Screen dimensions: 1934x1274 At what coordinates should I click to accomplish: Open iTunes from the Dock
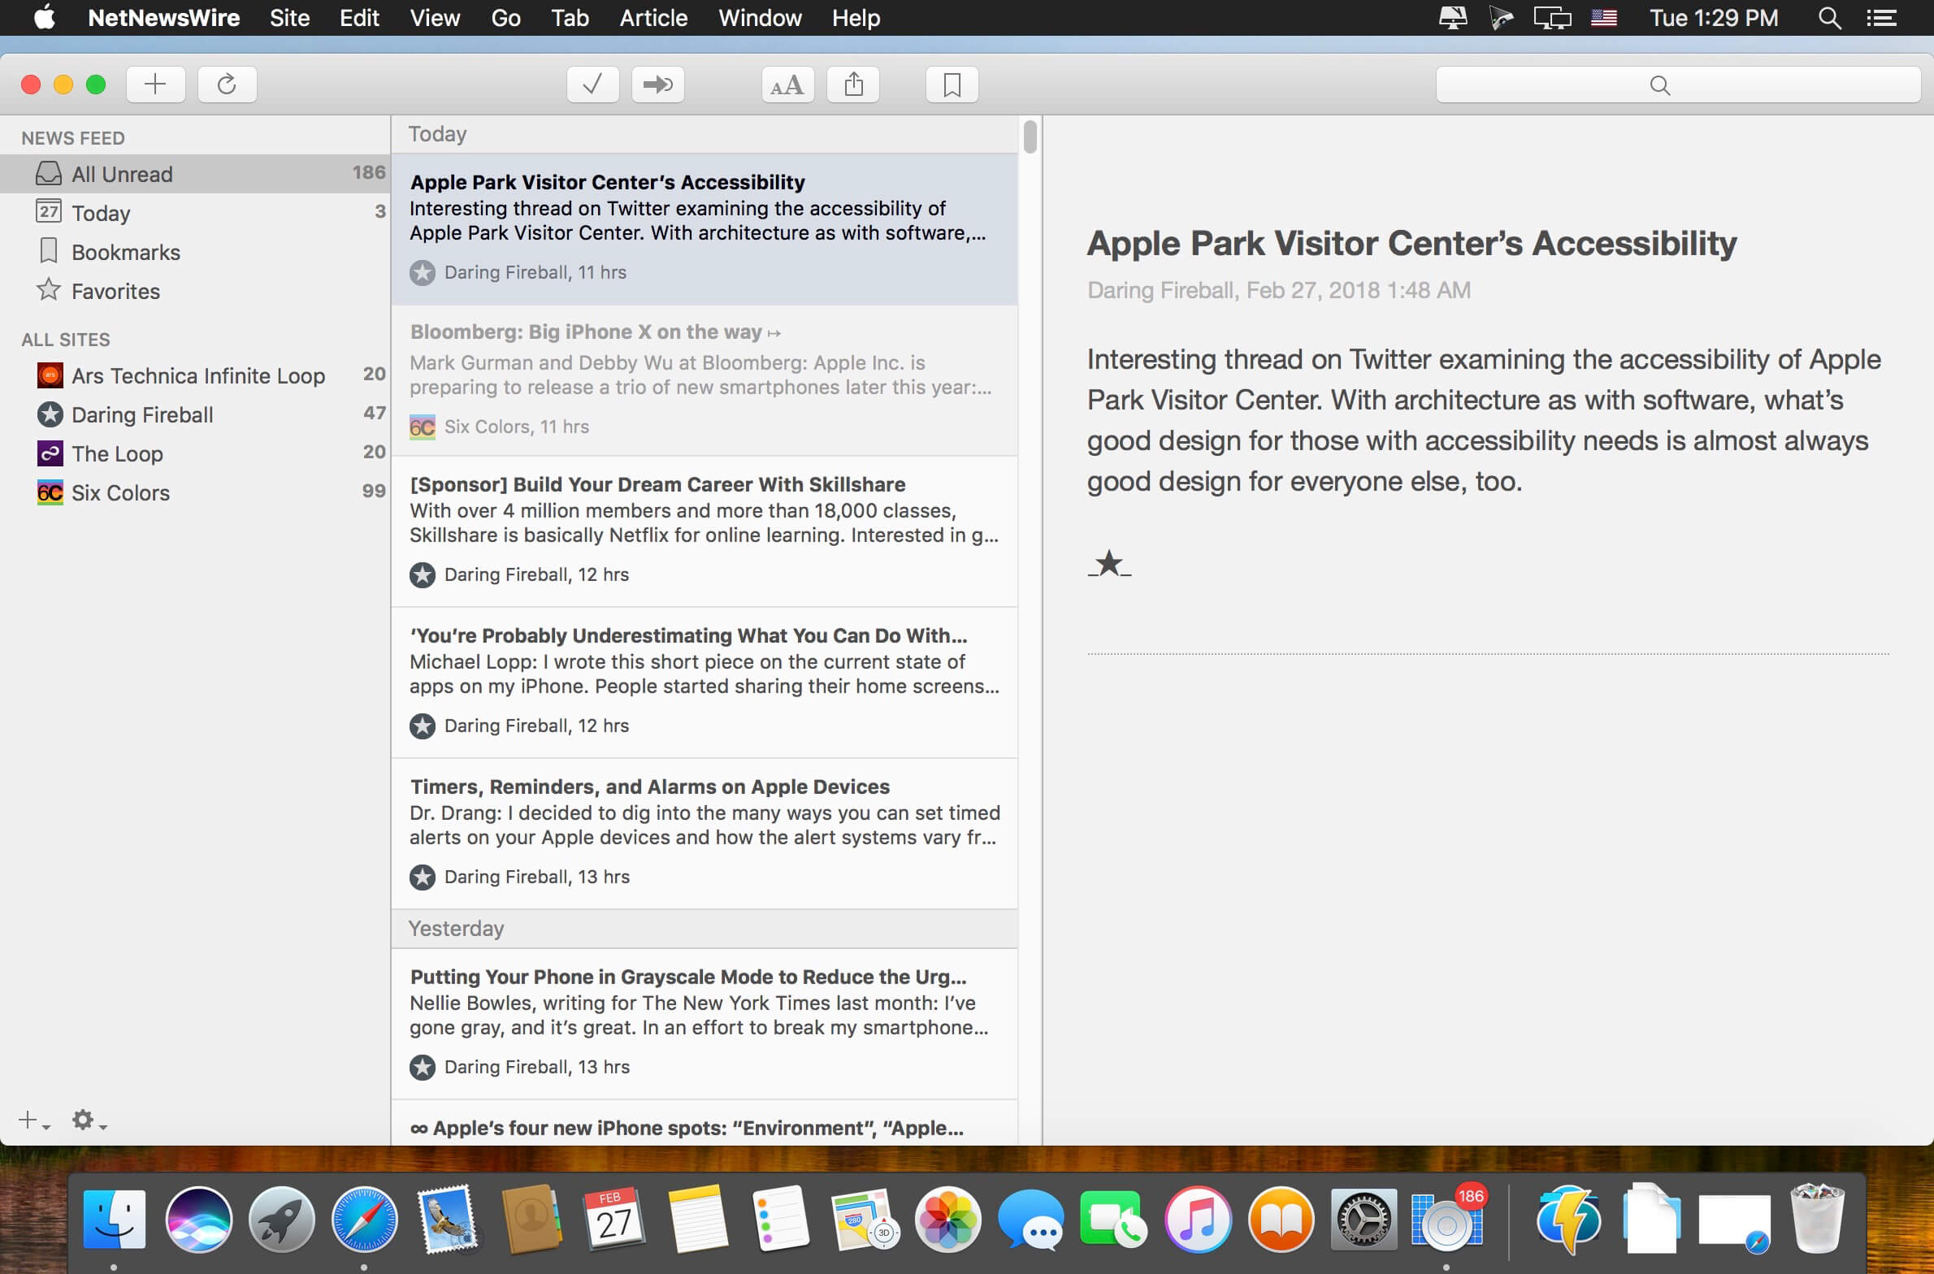pyautogui.click(x=1198, y=1219)
